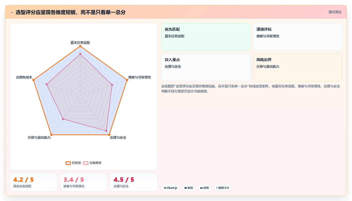Viewport: 352px width, 201px height.
Task: Click 真实任务适配 text in 优先匹配 card
Action: [174, 36]
